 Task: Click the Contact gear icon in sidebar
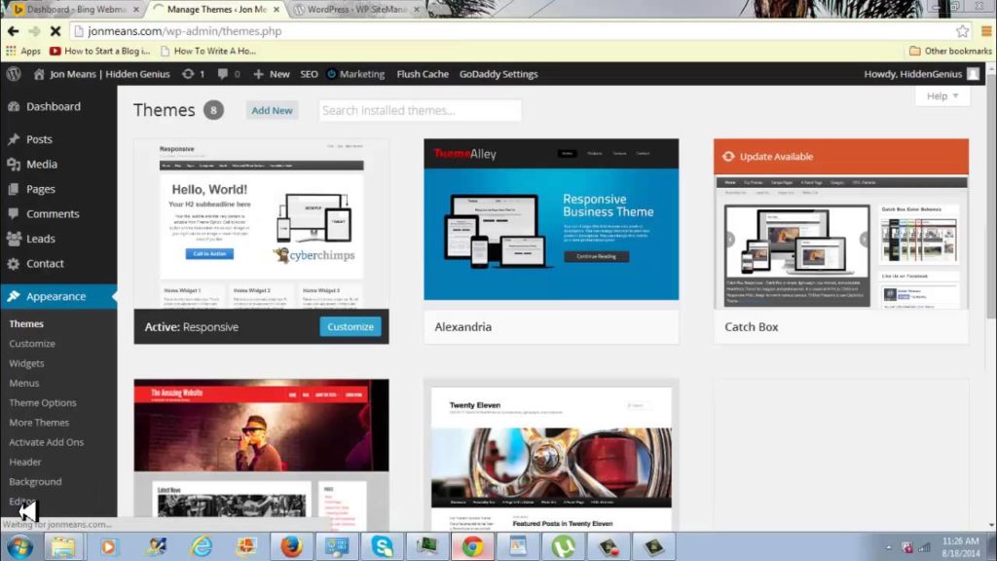14,263
